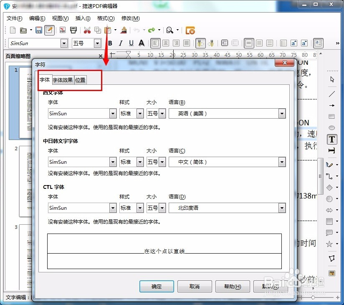
Task: Toggle underline formatting
Action: click(x=131, y=43)
